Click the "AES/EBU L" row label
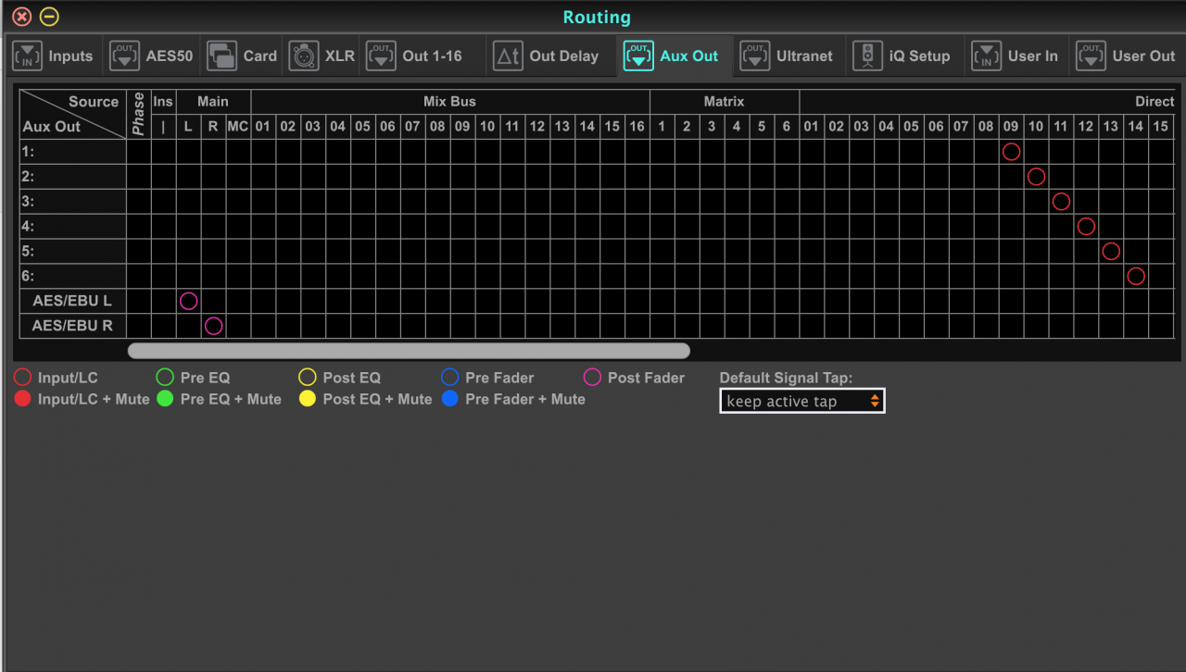 point(72,301)
